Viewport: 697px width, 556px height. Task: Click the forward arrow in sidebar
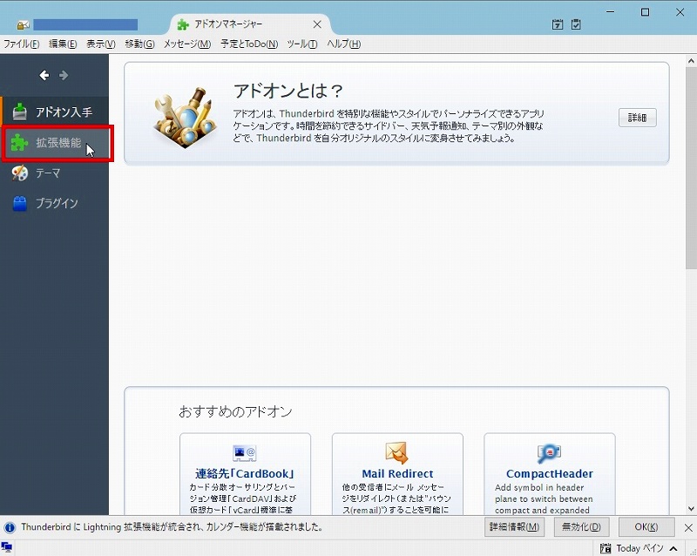click(x=64, y=76)
